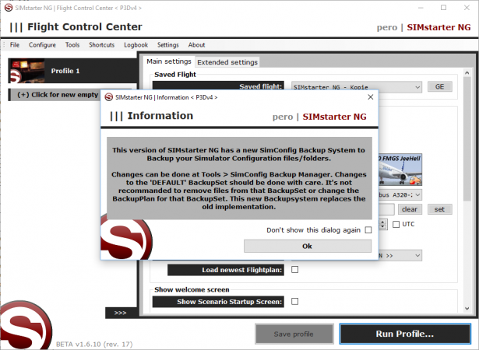Click the clear button
This screenshot has width=479, height=350.
tap(410, 209)
